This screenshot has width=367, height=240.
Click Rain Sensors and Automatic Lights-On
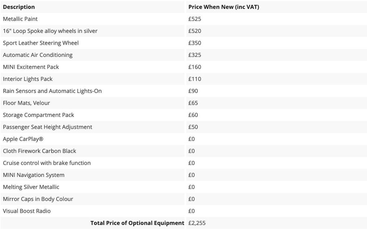coord(52,91)
